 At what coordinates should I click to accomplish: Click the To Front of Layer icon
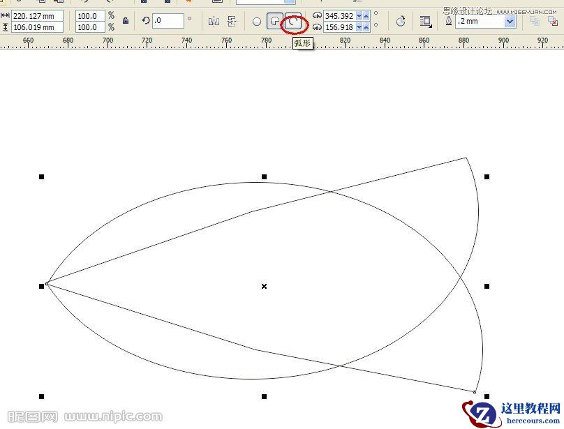coord(534,21)
